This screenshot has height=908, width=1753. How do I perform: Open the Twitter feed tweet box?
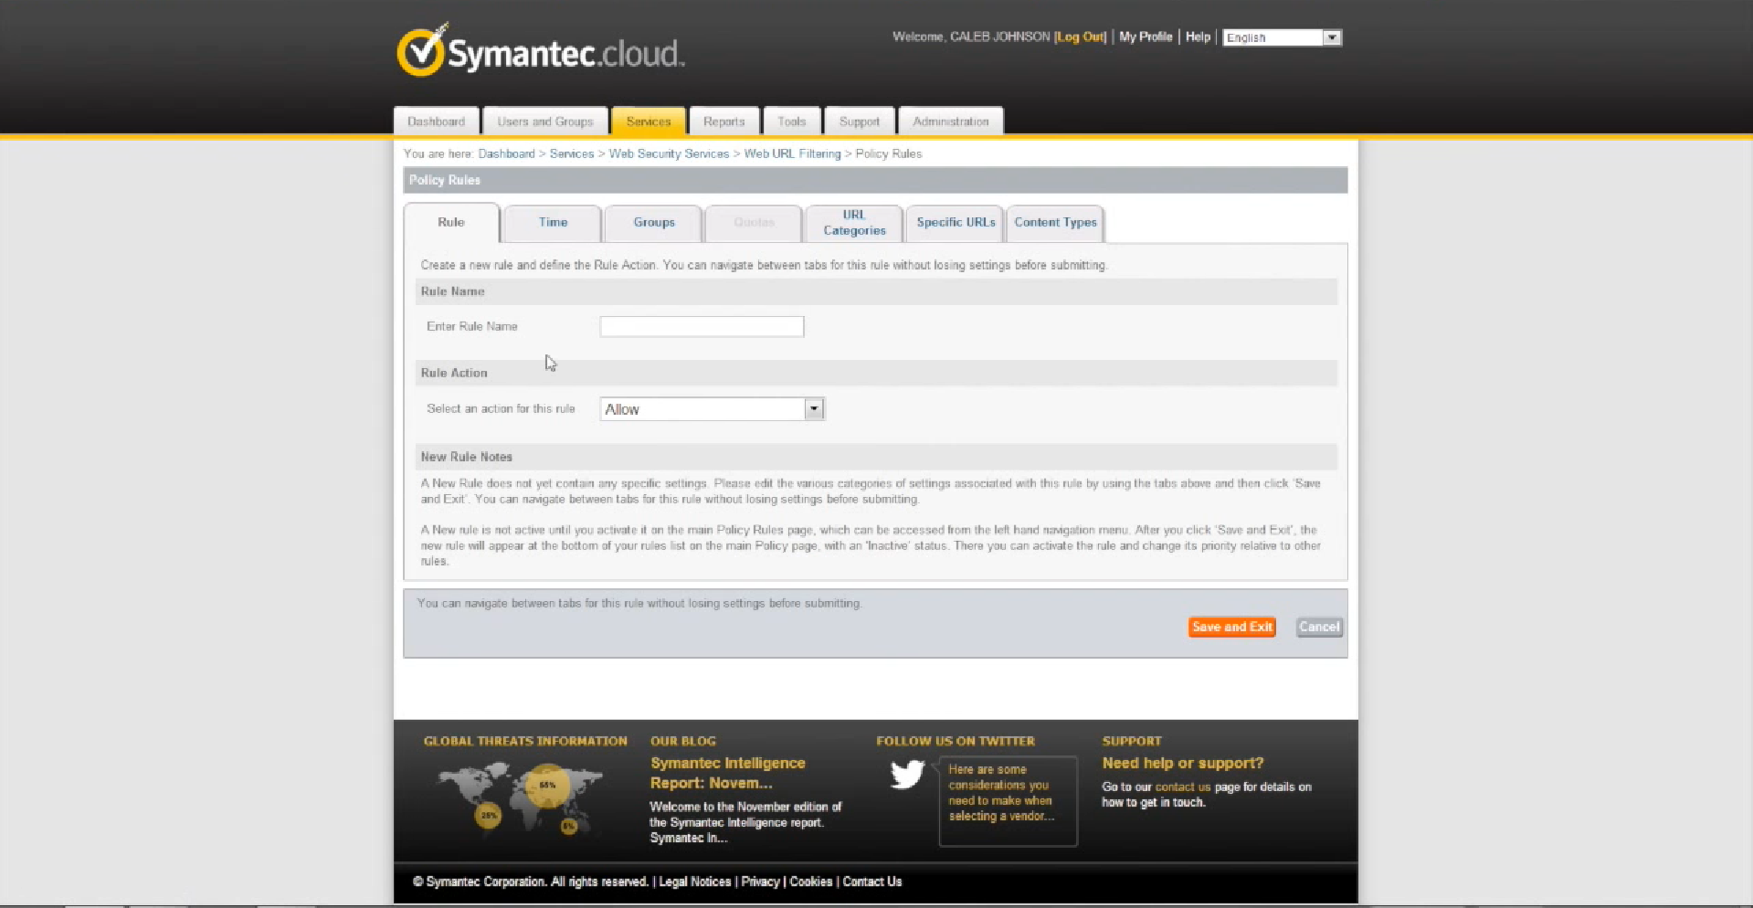click(1008, 801)
